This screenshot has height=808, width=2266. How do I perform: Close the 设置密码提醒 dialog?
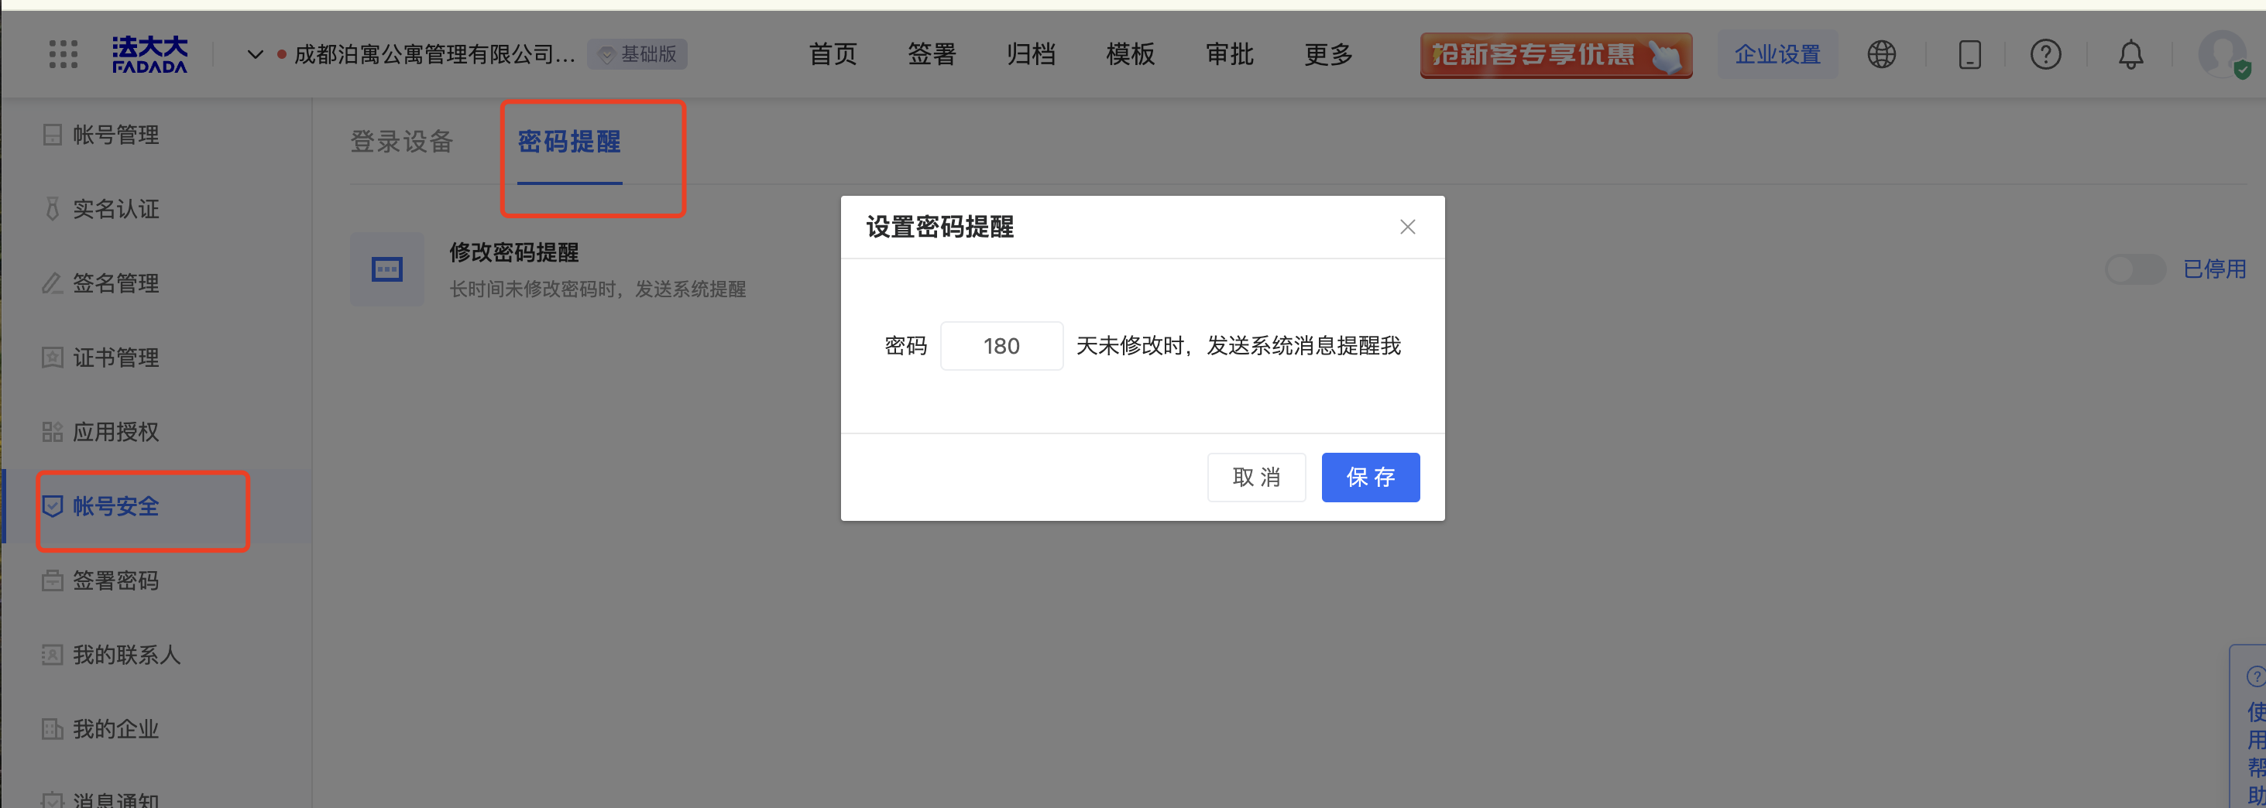pos(1407,227)
